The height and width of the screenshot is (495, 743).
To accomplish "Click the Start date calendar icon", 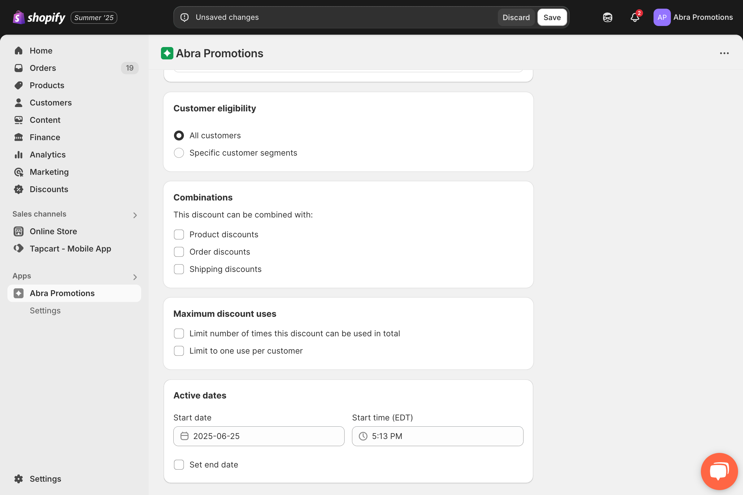I will pos(185,436).
